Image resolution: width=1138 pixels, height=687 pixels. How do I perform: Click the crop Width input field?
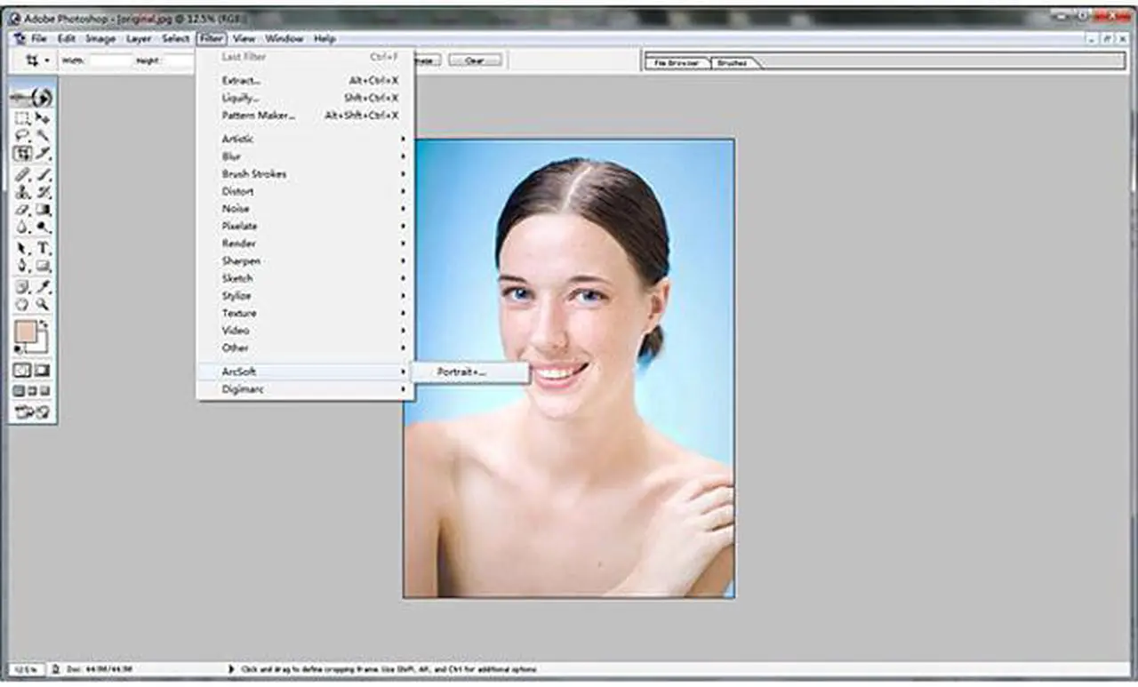click(110, 60)
